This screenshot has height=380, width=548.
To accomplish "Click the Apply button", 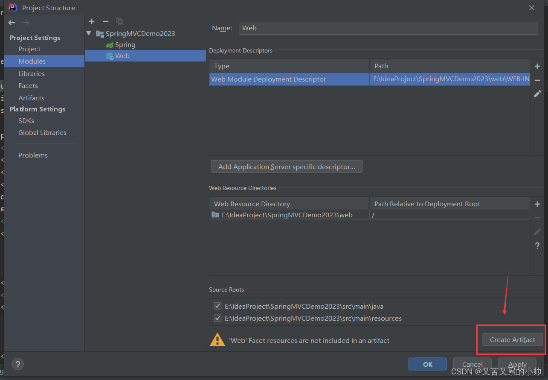I will (517, 364).
